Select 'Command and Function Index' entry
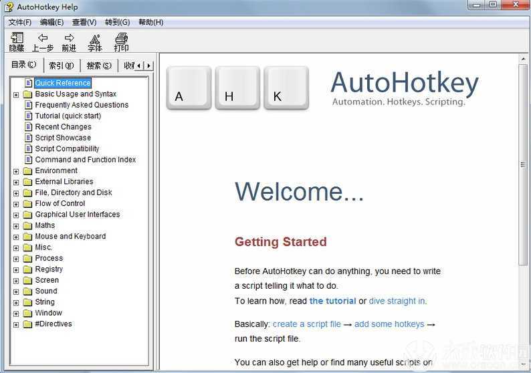This screenshot has height=373, width=531. tap(86, 159)
